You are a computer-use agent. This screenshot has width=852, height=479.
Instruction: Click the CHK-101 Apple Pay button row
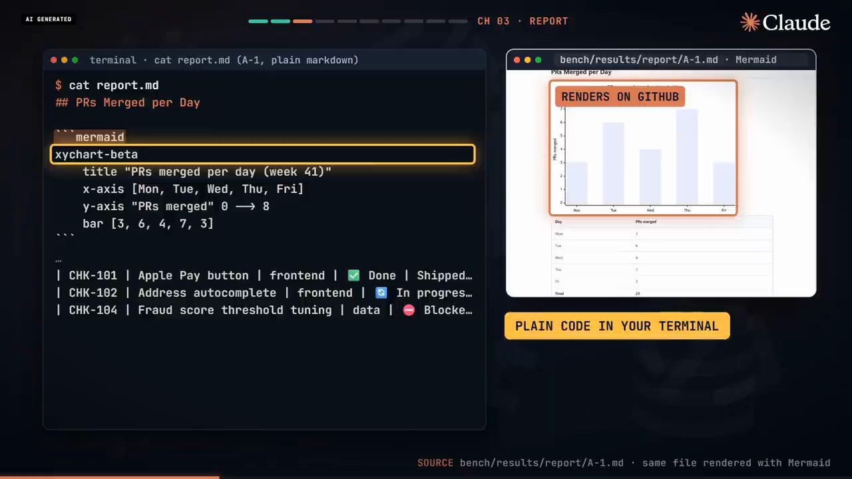tap(264, 275)
